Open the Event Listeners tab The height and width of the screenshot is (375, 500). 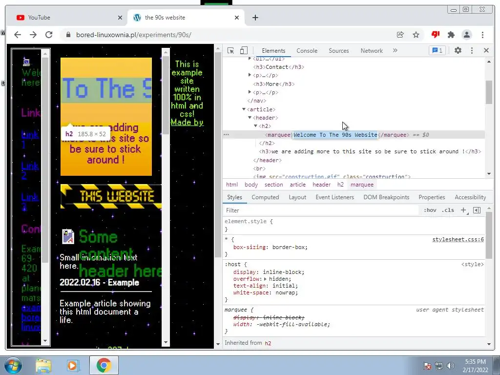(x=334, y=197)
